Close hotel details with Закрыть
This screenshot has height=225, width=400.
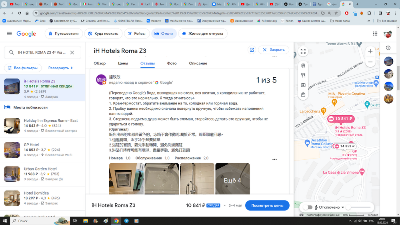(x=274, y=50)
